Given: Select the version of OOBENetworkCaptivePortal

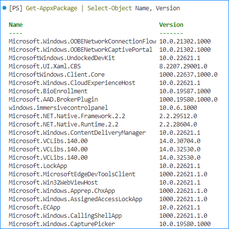Looking at the screenshot, I should (x=185, y=50).
